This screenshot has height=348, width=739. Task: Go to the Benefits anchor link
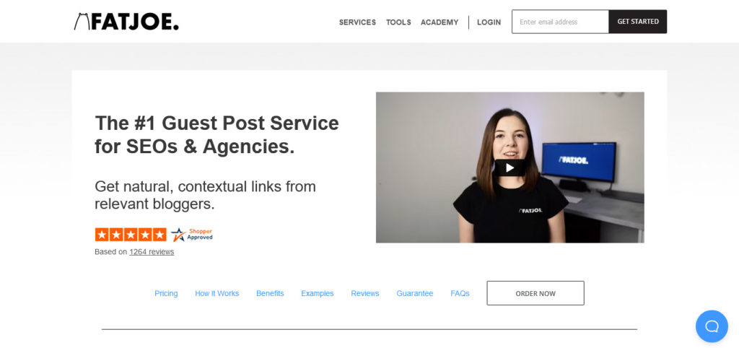click(x=270, y=293)
